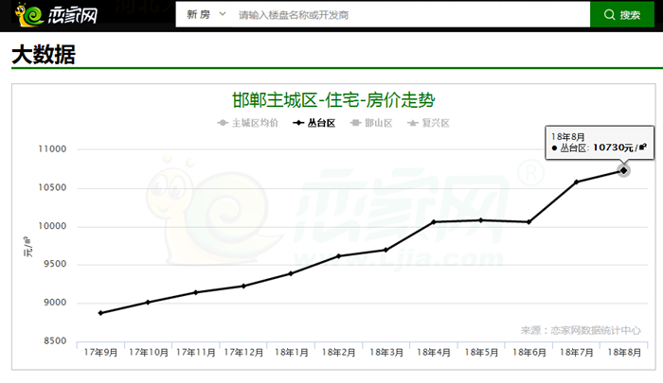Viewport: 663px width, 383px height.
Task: Focus the property name search field
Action: [412, 15]
